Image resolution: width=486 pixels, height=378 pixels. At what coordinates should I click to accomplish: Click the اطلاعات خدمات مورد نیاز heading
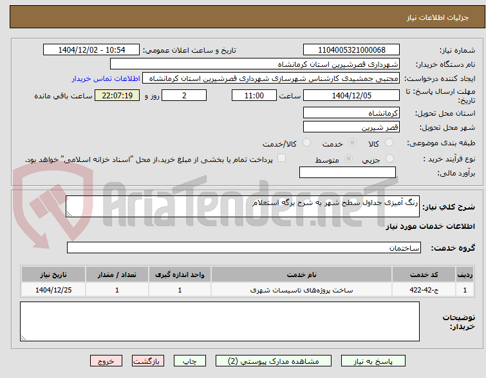(x=430, y=226)
